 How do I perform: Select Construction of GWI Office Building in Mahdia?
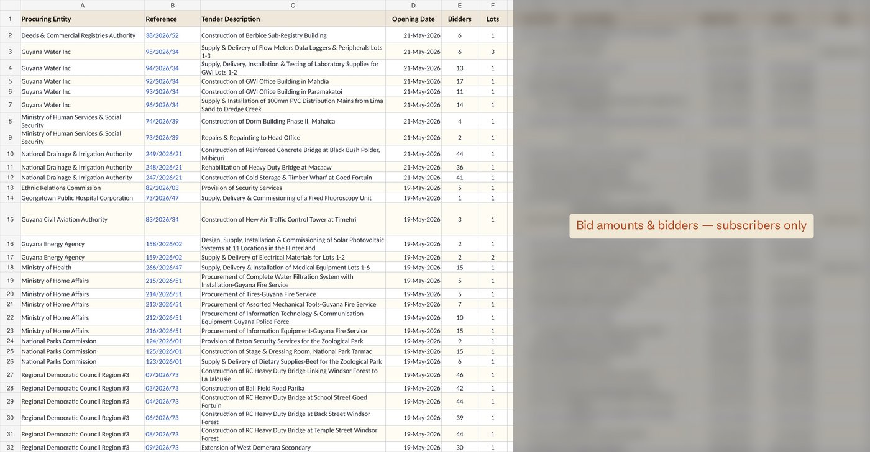point(293,81)
